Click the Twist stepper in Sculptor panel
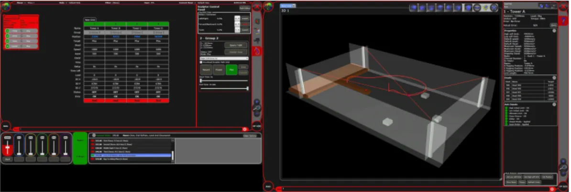 point(237,30)
